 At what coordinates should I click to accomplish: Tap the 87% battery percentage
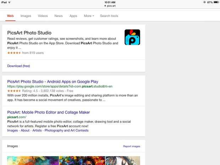click(210, 2)
